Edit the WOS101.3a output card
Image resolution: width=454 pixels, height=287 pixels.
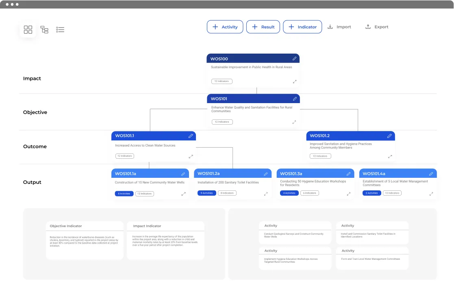pyautogui.click(x=349, y=174)
